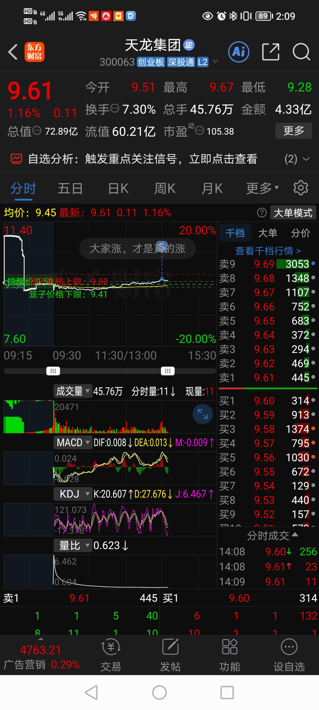Tap the 深股通 tag
Image resolution: width=319 pixels, height=710 pixels.
(x=181, y=62)
